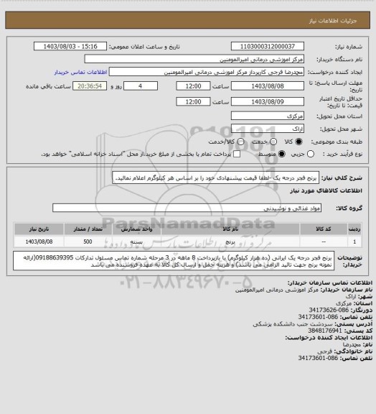Click the delivery city field اراک

tap(268, 129)
